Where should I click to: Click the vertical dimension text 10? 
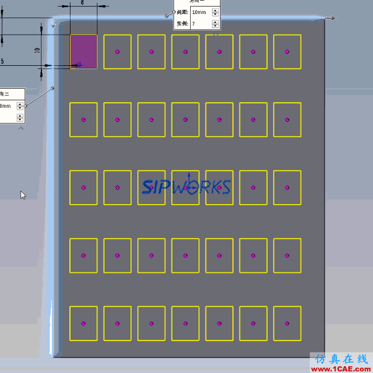(x=37, y=50)
